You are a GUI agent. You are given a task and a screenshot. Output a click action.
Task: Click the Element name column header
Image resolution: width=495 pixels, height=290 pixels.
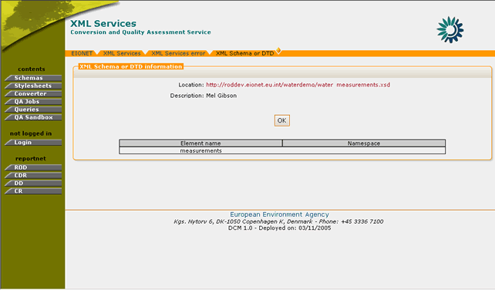click(x=200, y=143)
